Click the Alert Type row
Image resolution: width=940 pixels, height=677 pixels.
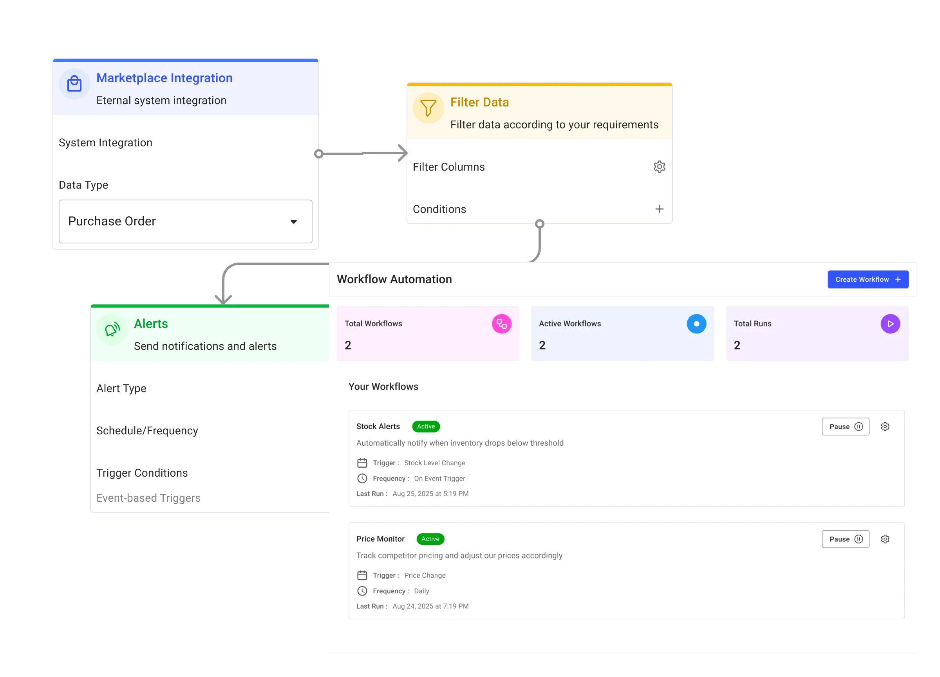[x=121, y=389]
